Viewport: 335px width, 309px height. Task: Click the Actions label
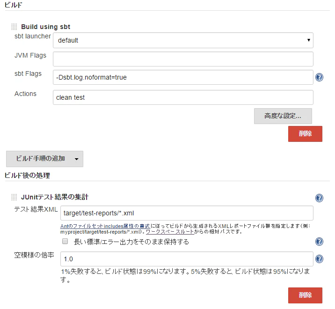pos(25,94)
